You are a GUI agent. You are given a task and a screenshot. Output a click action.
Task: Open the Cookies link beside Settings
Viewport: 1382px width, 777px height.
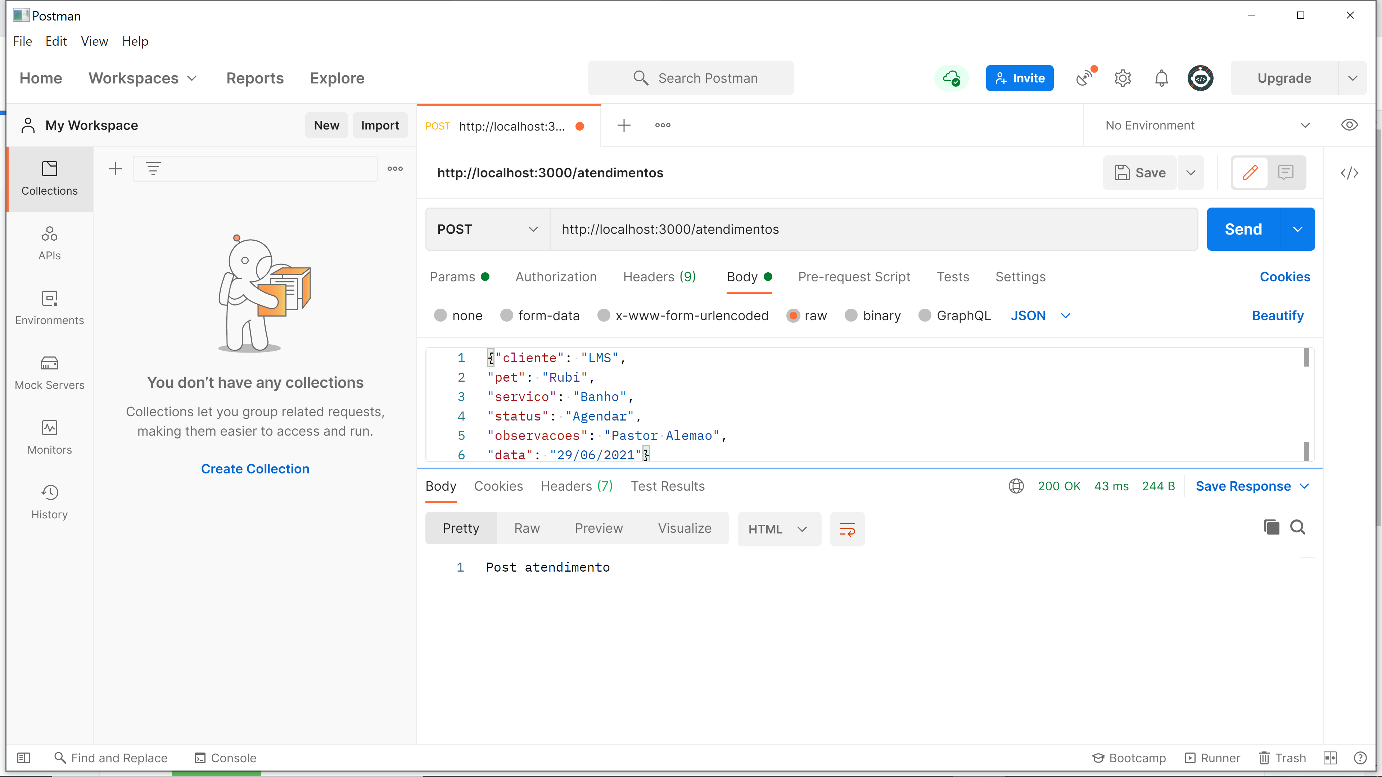(1285, 277)
